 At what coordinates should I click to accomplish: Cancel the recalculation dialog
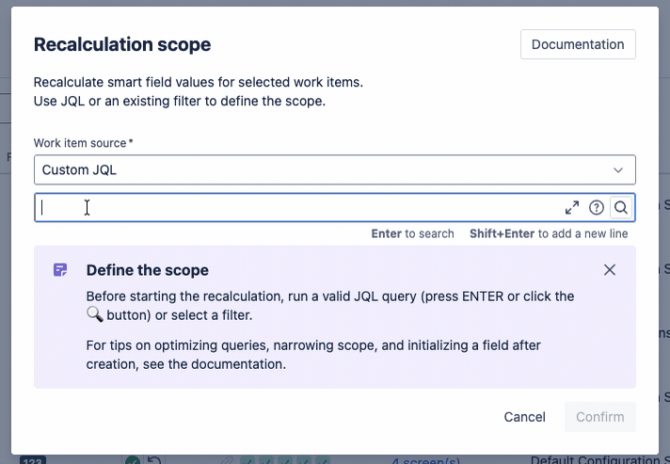pyautogui.click(x=524, y=417)
